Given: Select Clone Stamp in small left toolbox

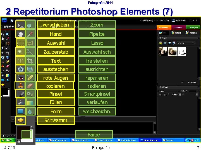Looking at the screenshot, I should pyautogui.click(x=3, y=66).
